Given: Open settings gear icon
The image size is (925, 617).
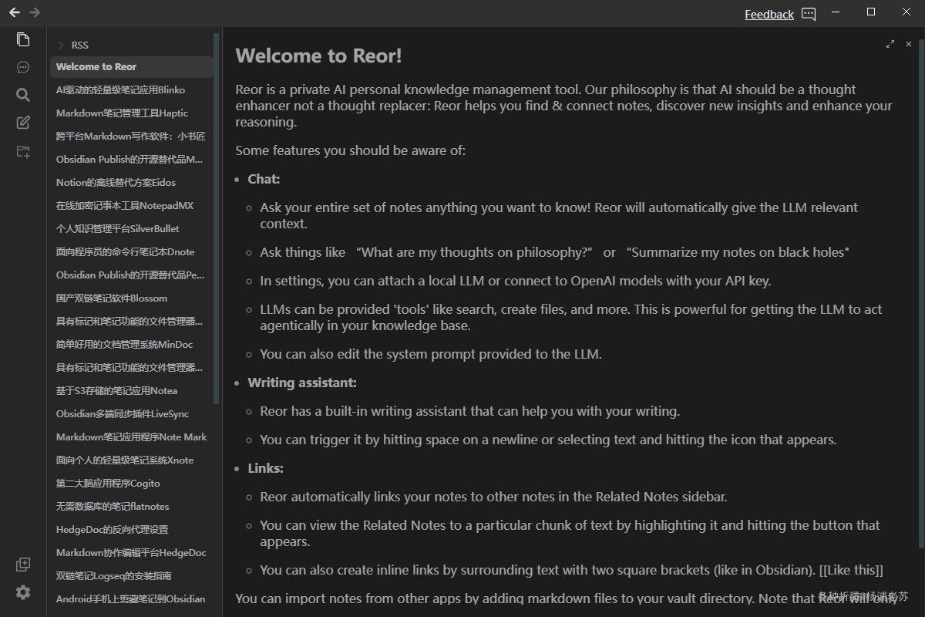Looking at the screenshot, I should [23, 592].
